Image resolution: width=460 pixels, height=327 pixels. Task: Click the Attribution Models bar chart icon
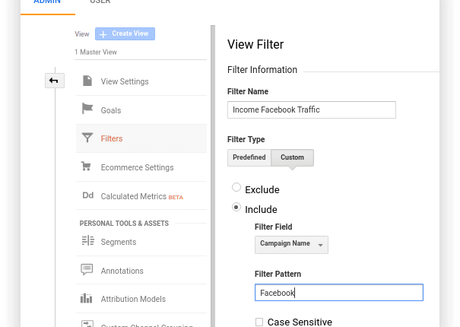(86, 298)
